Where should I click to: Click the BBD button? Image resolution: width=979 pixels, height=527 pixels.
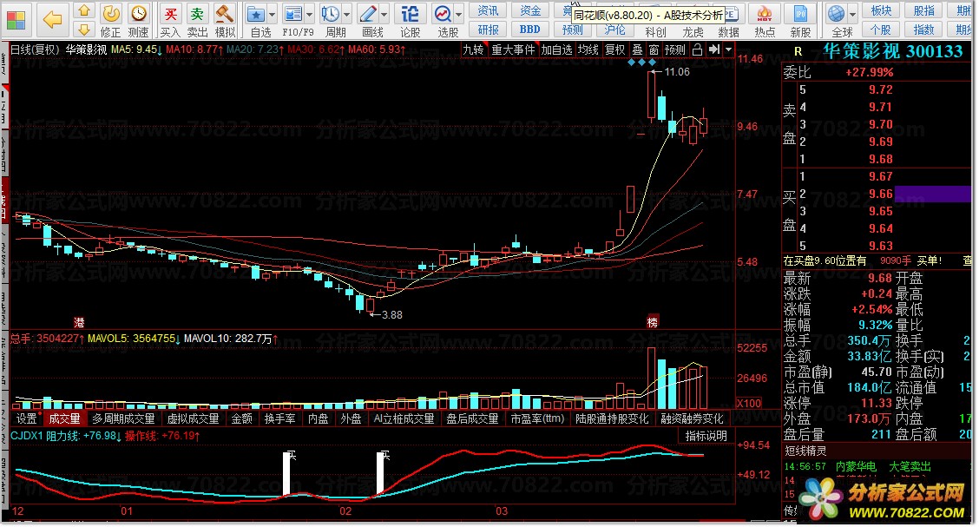(x=530, y=30)
